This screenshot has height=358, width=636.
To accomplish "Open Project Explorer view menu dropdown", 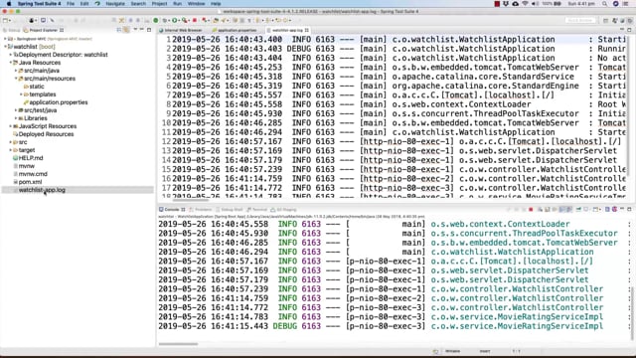I will click(135, 30).
